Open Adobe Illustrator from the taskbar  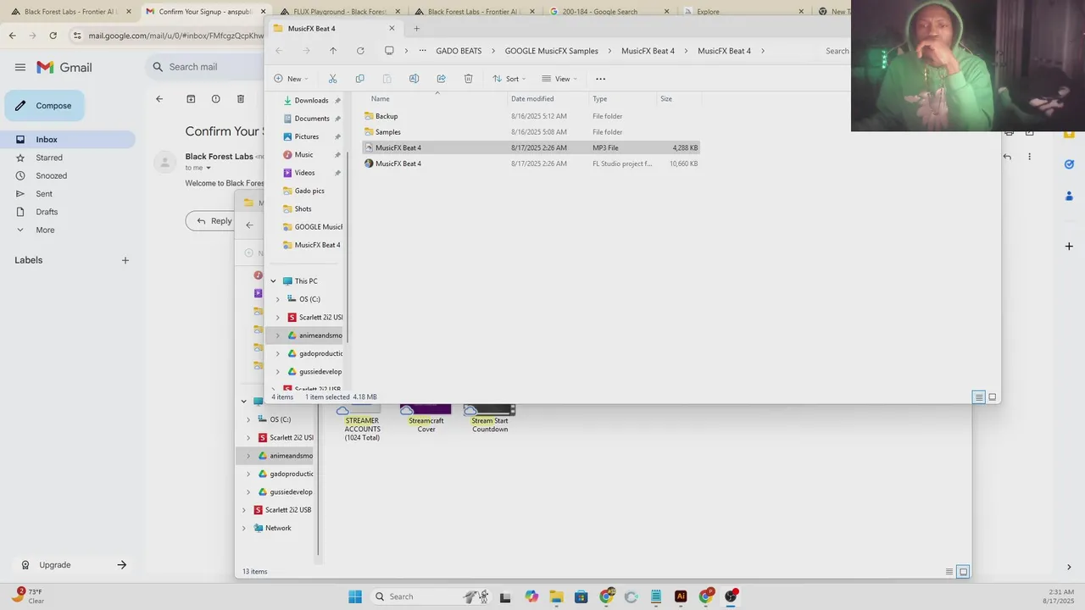pyautogui.click(x=681, y=596)
